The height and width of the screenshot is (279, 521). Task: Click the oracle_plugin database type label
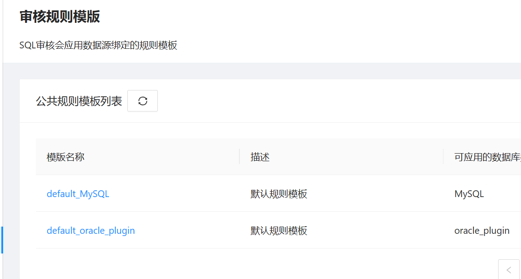tap(482, 230)
